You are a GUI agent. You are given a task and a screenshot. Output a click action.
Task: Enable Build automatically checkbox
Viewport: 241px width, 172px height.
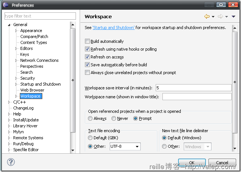click(88, 41)
